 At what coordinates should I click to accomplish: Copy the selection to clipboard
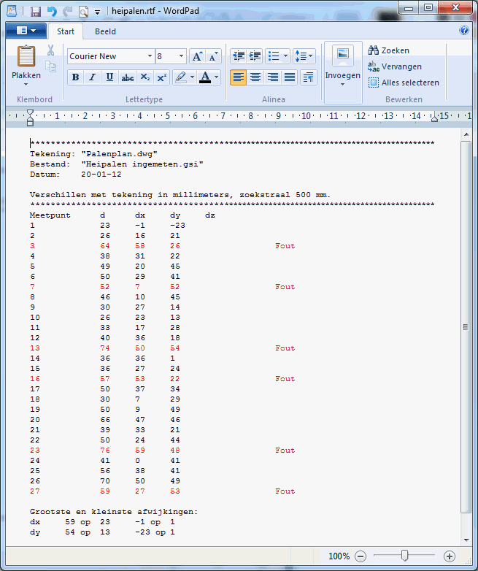pyautogui.click(x=50, y=66)
